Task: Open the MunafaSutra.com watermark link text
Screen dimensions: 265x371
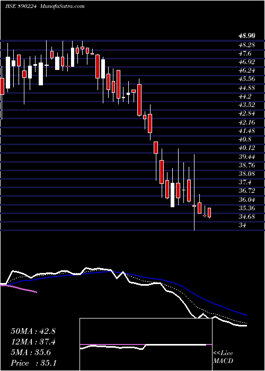Action: (x=62, y=6)
